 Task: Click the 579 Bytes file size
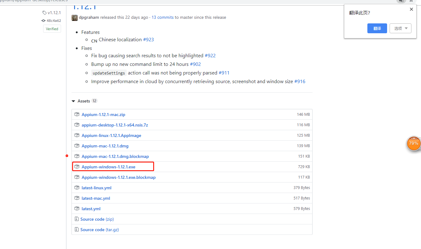click(302, 208)
